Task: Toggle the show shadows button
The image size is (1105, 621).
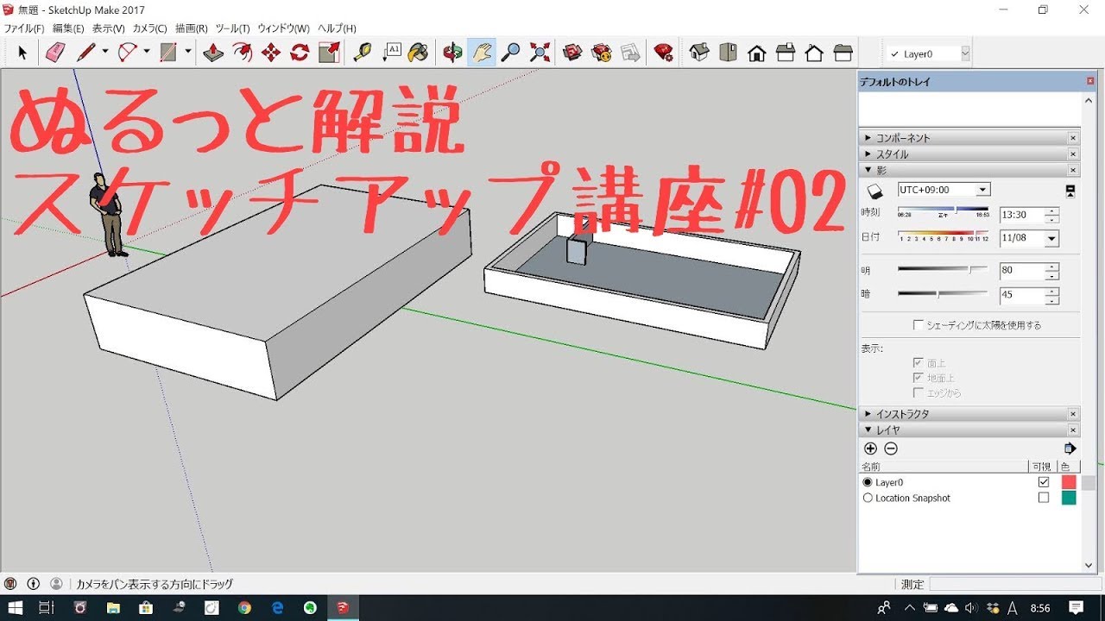Action: 875,190
